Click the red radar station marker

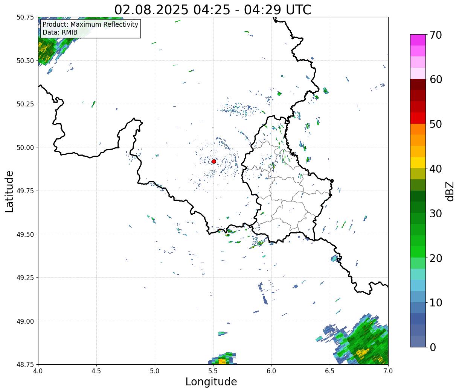[214, 161]
